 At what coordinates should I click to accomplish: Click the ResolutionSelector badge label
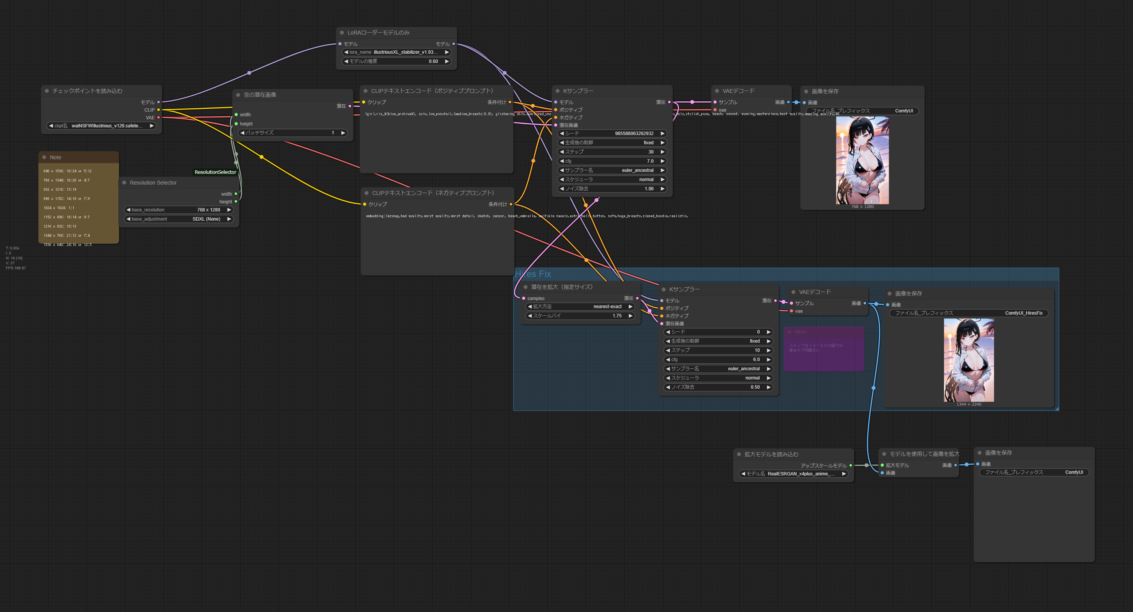(215, 172)
